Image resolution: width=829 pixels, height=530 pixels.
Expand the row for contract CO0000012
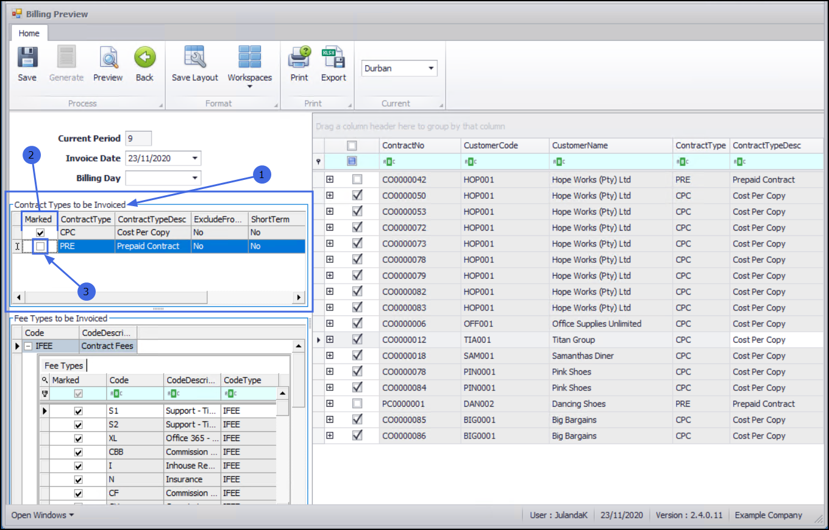click(x=330, y=340)
